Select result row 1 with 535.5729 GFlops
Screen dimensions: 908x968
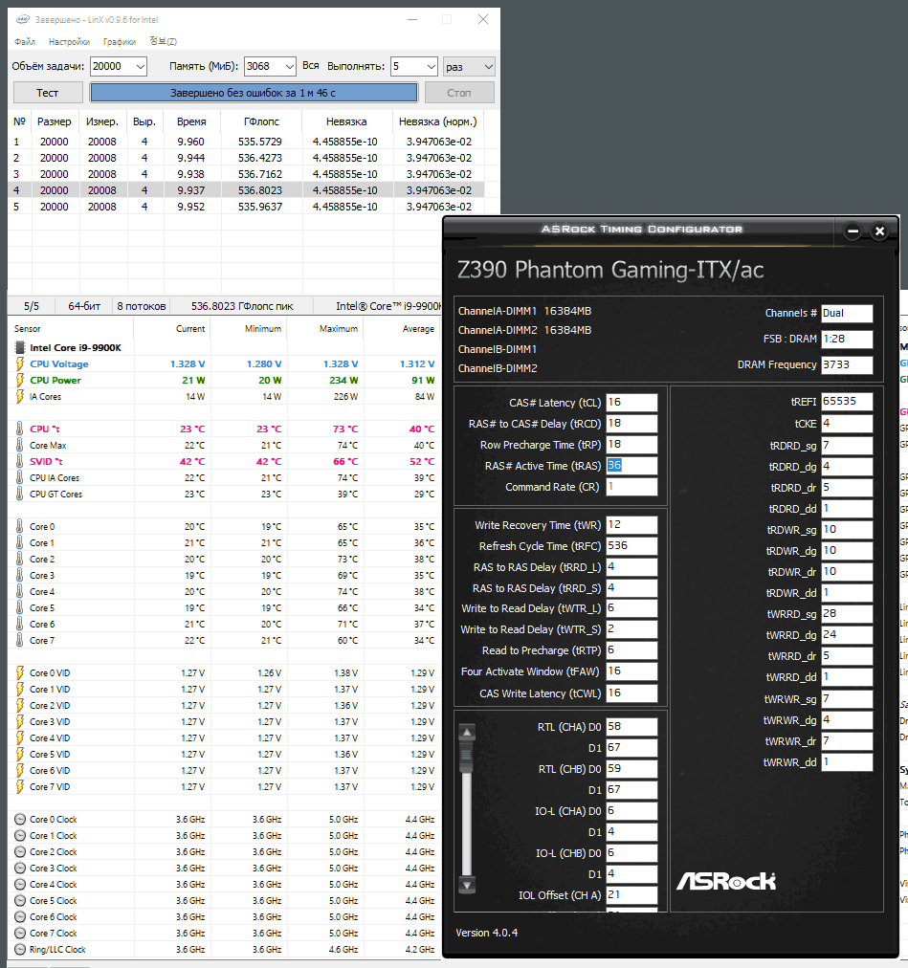tap(246, 142)
